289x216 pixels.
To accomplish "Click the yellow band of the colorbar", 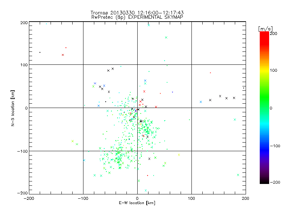I will 264,71.
